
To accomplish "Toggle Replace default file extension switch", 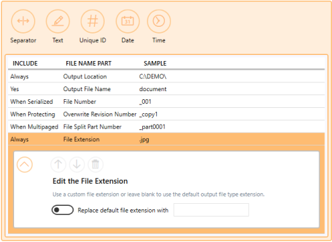I will pyautogui.click(x=62, y=210).
